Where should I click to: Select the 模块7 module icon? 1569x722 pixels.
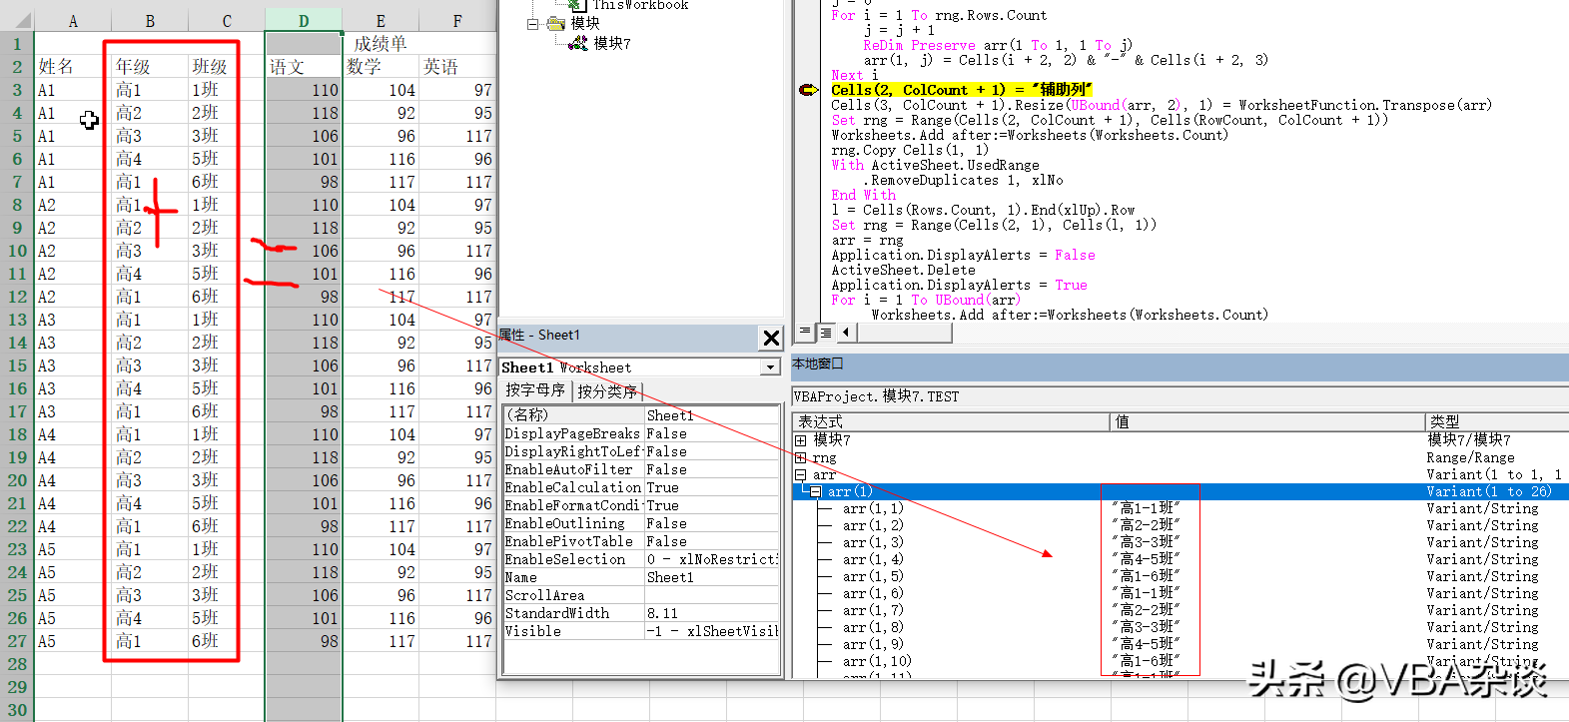click(578, 43)
